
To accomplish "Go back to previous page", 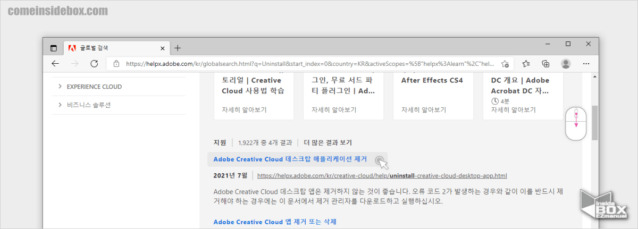I will [x=55, y=64].
